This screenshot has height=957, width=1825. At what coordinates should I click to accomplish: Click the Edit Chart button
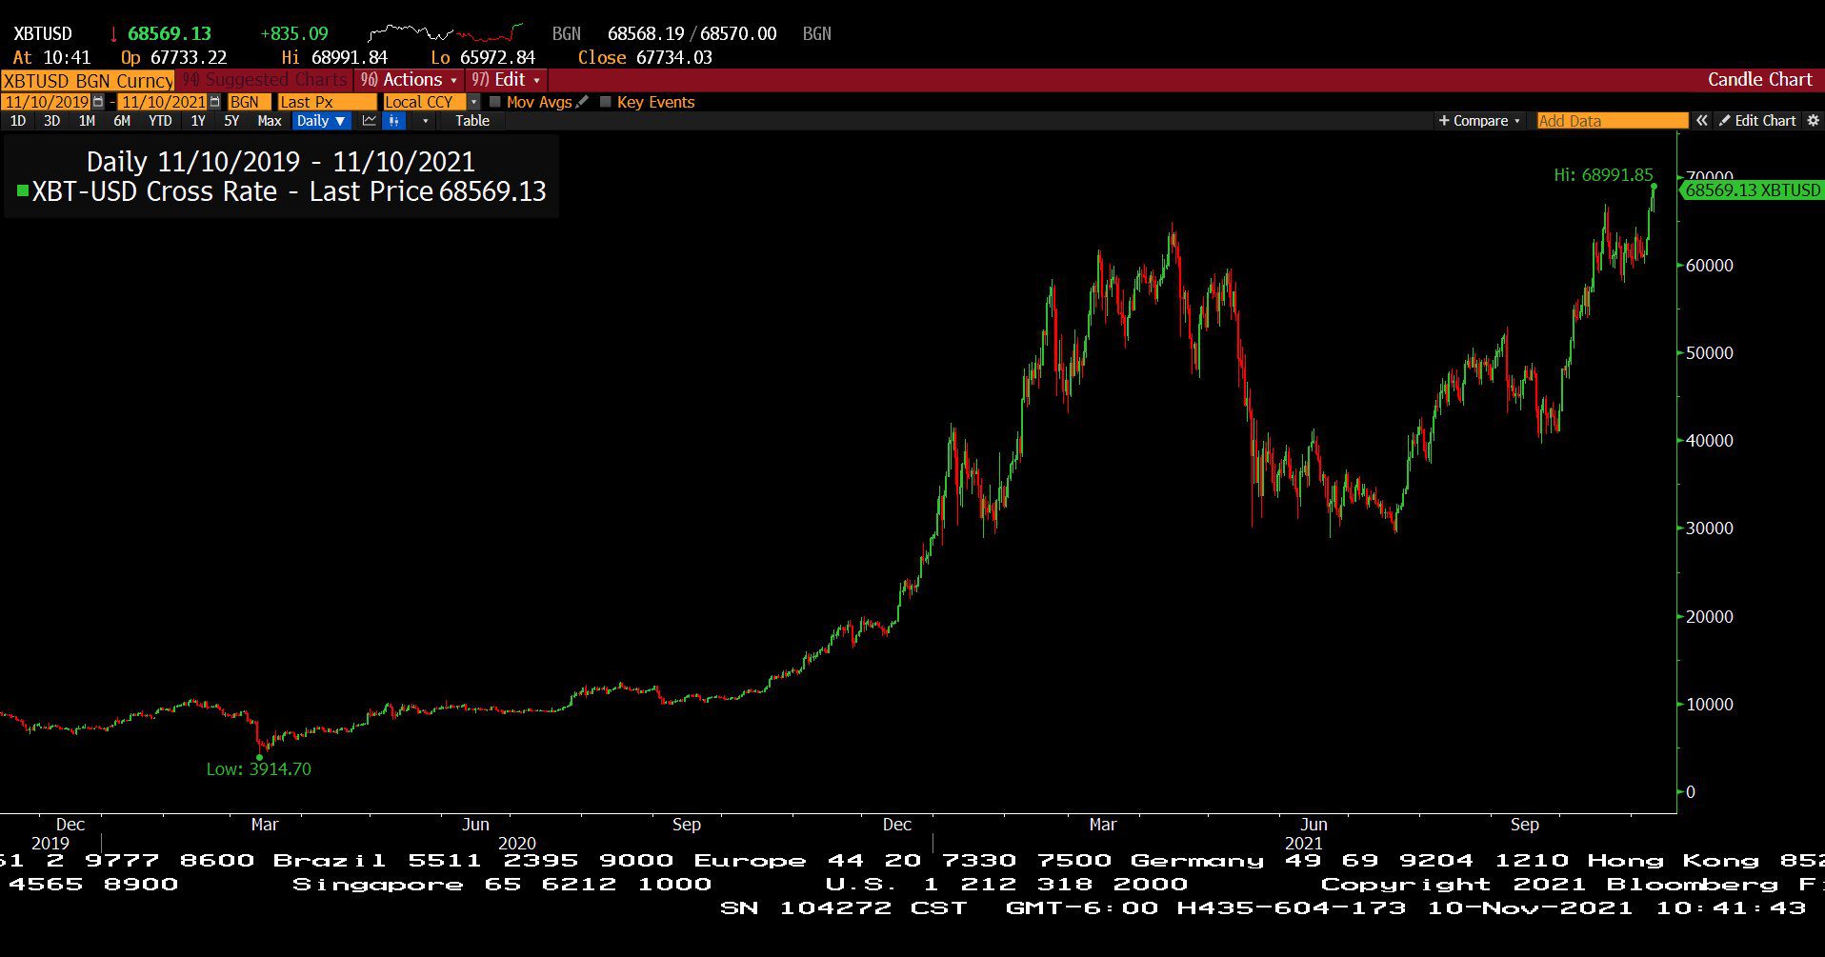pyautogui.click(x=1757, y=121)
